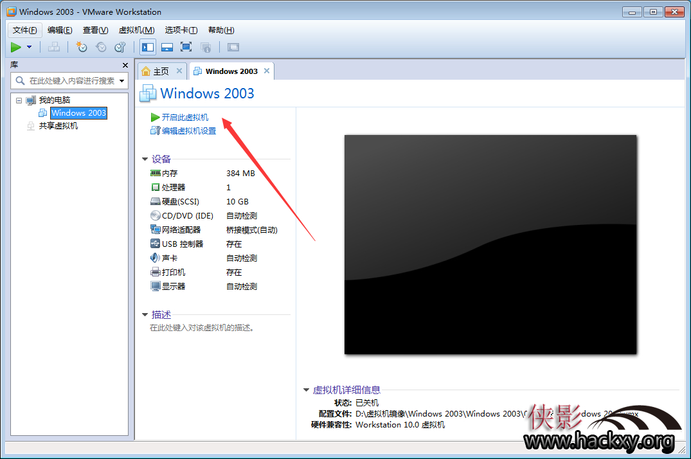691x459 pixels.
Task: Click the config file path text
Action: point(497,413)
